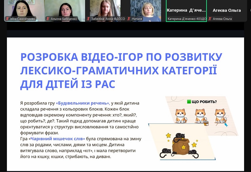Click muted mic icon beside Агеєва Ольга label
This screenshot has width=251, height=172.
click(x=210, y=19)
